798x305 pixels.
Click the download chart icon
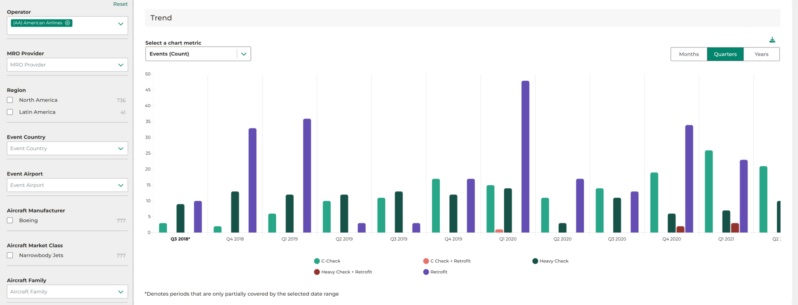click(772, 40)
